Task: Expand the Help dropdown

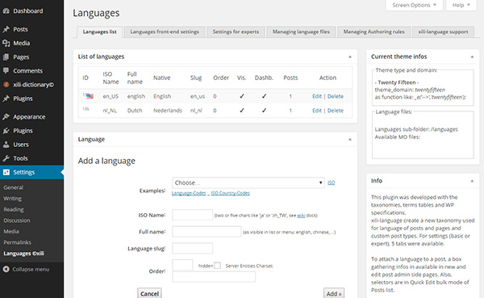Action: coord(461,6)
